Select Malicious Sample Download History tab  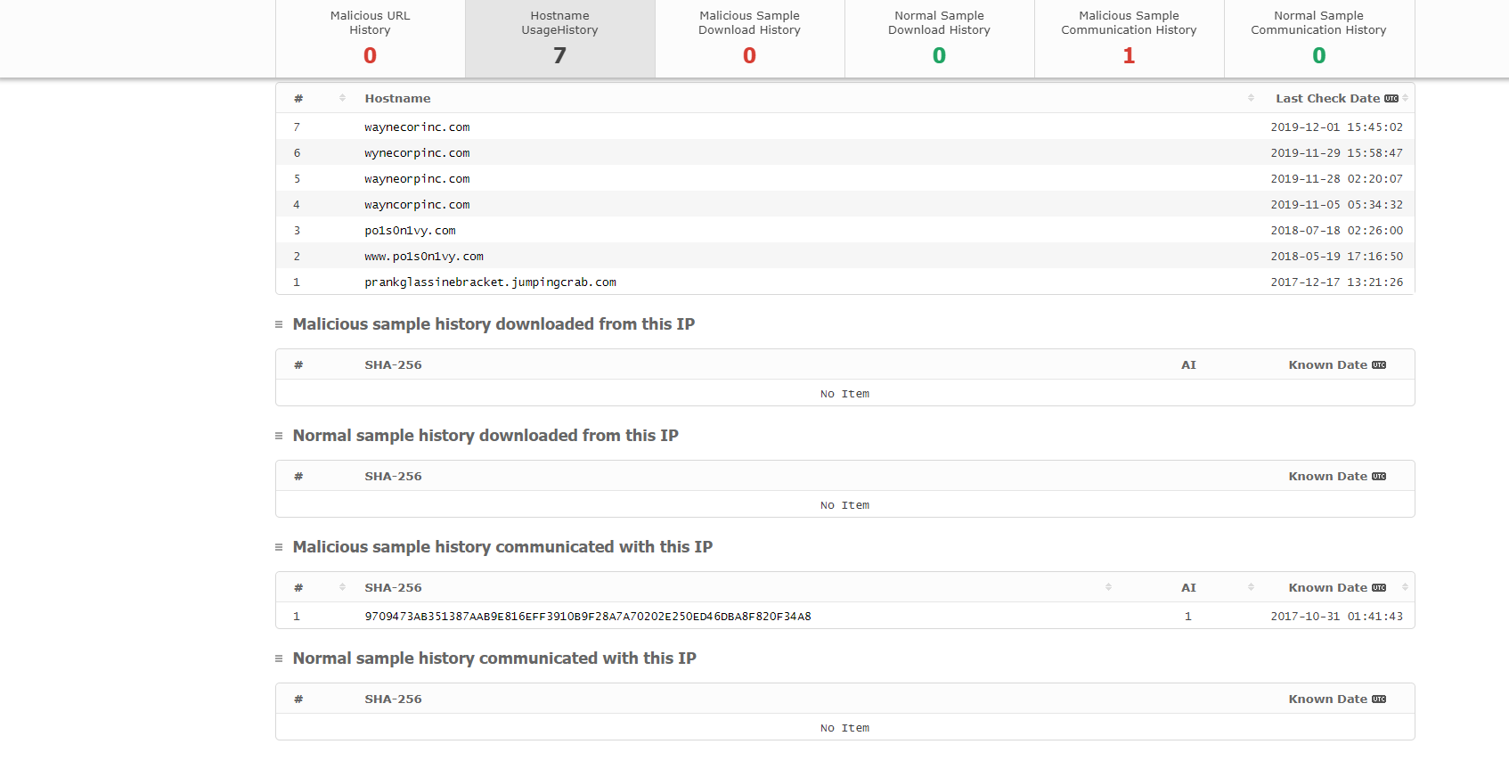[749, 38]
